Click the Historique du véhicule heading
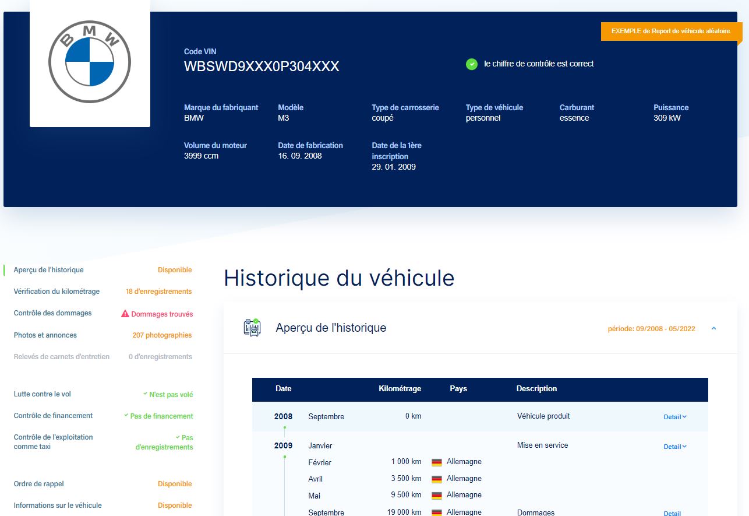 pyautogui.click(x=339, y=278)
